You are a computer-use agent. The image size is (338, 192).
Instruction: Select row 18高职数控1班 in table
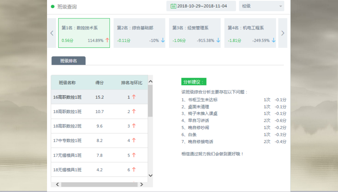(x=99, y=112)
